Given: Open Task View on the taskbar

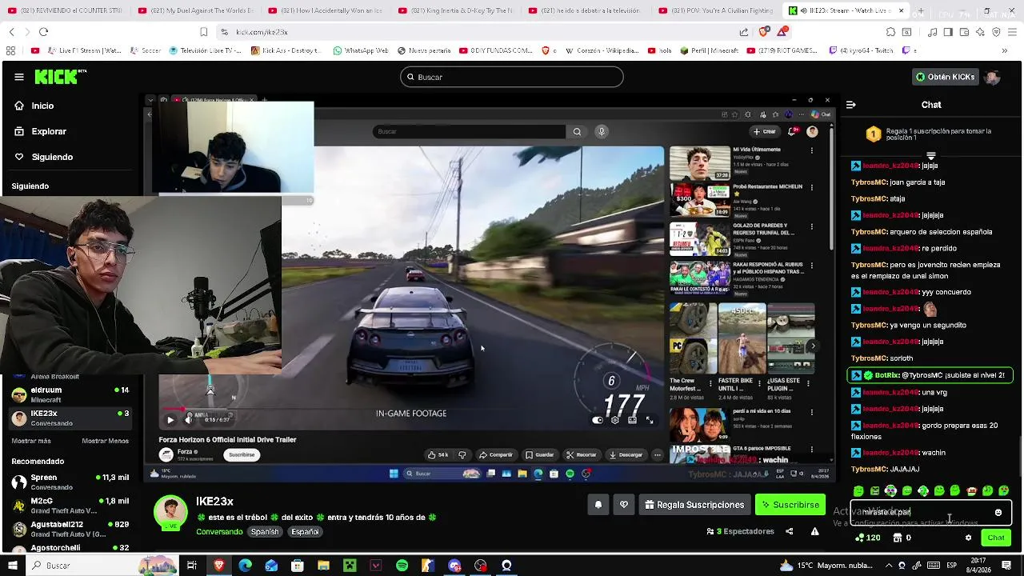Looking at the screenshot, I should pos(192,566).
